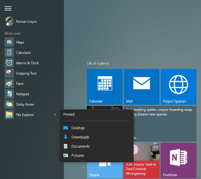201x179 pixels.
Task: Click the Alarms & Clock label
Action: click(x=28, y=63)
